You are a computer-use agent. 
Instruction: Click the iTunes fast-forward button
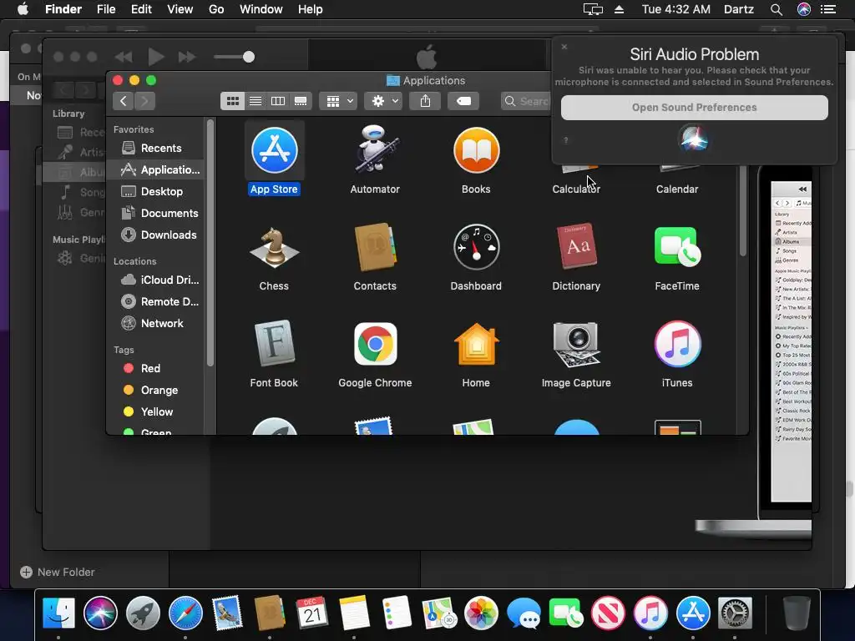pyautogui.click(x=186, y=57)
